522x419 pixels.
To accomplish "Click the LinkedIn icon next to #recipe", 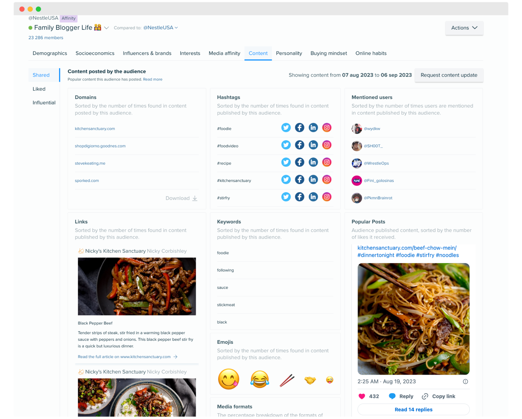I will pyautogui.click(x=313, y=163).
